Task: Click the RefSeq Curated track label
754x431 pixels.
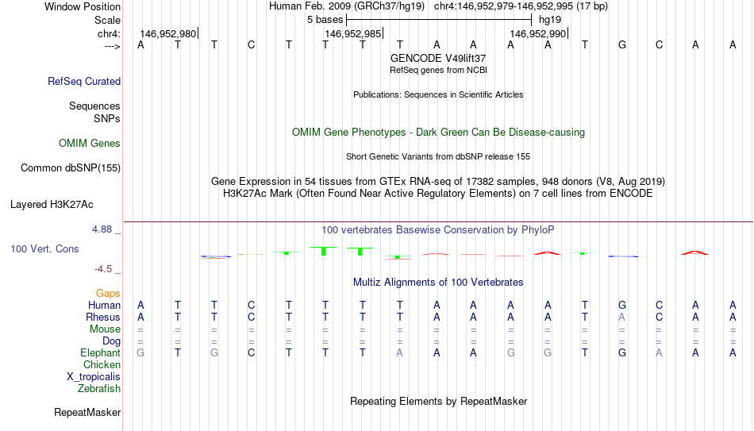Action: pos(83,81)
